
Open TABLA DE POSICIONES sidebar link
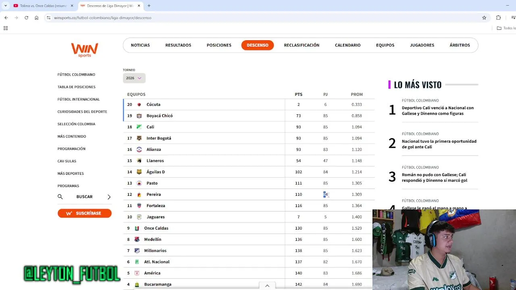pyautogui.click(x=76, y=87)
